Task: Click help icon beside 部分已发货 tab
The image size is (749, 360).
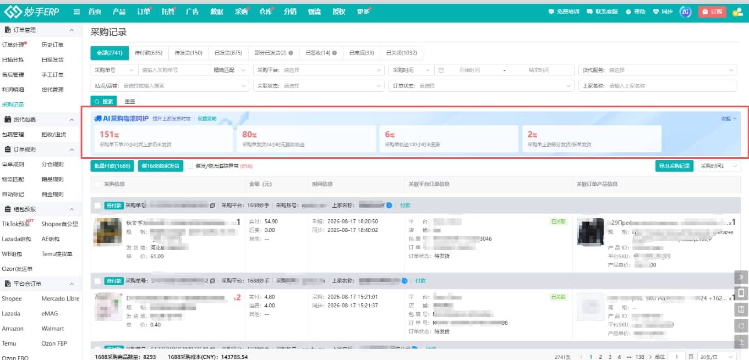Action: tap(291, 53)
